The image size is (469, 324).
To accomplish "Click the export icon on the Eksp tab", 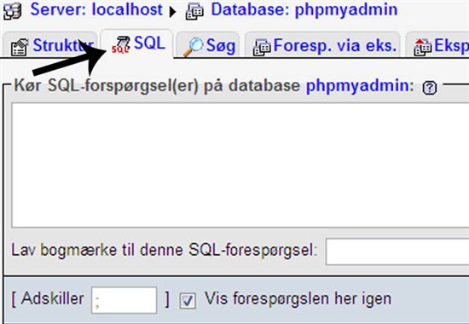I will pyautogui.click(x=423, y=47).
